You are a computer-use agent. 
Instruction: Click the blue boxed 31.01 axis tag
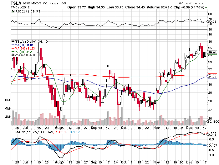pos(212,77)
